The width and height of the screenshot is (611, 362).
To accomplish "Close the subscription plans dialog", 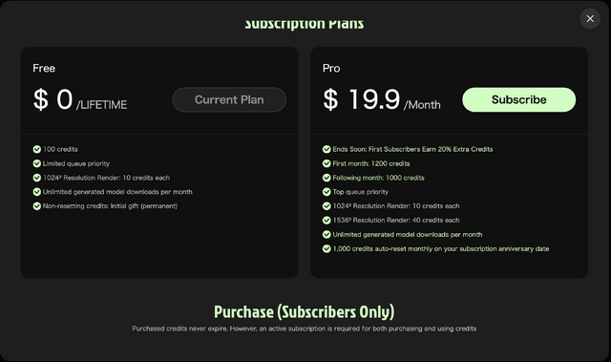I will pos(590,19).
